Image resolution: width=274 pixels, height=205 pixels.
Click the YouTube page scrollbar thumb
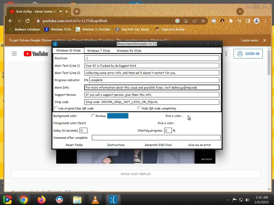[x=269, y=62]
